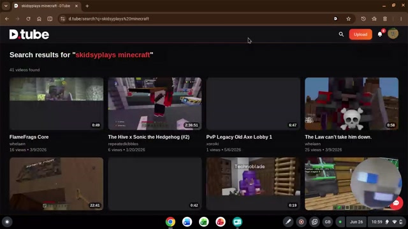This screenshot has height=229, width=408.
Task: Open the red app icon in shelf
Action: (221, 222)
